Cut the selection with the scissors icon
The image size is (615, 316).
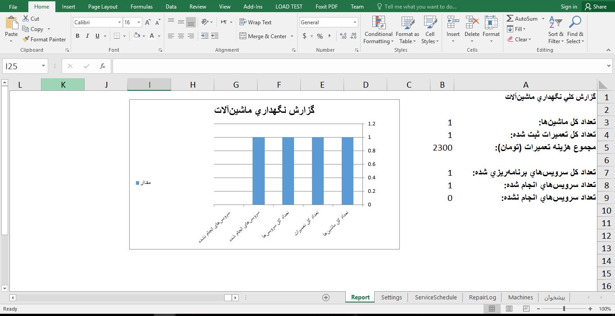[26, 19]
